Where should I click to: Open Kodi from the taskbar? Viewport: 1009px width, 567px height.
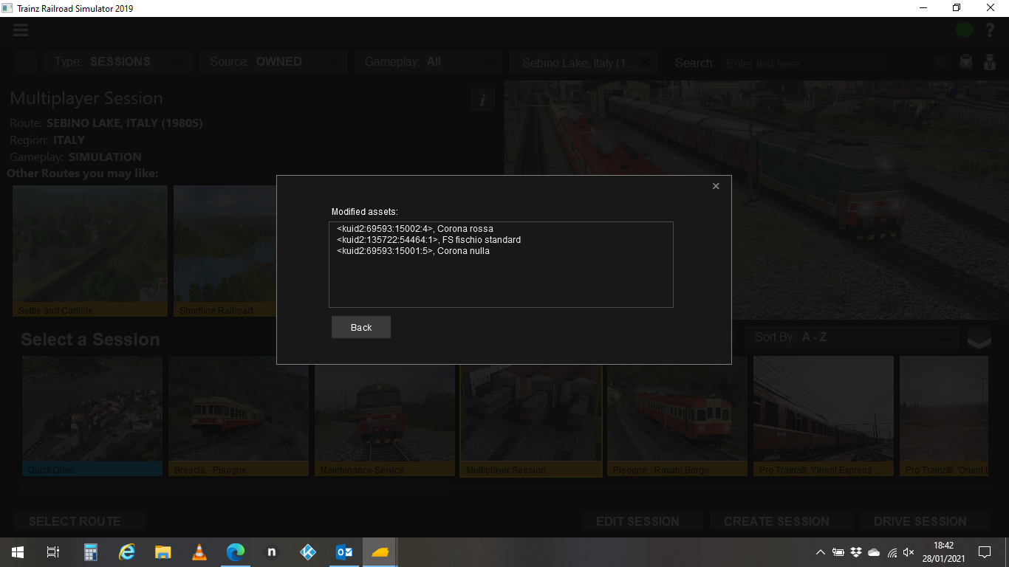(x=308, y=551)
